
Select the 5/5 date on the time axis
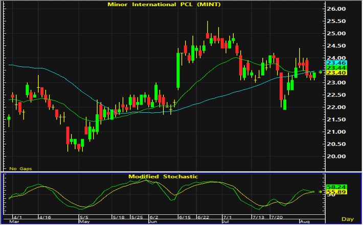(x=84, y=217)
